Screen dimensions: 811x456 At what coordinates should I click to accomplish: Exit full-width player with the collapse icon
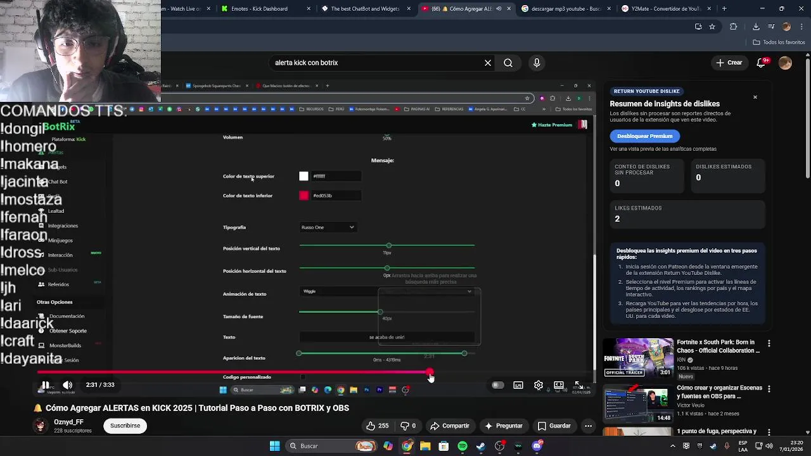[x=578, y=385]
